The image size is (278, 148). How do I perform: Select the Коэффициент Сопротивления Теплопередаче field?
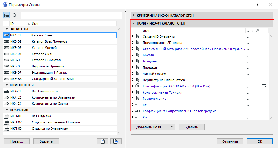(x=199, y=111)
